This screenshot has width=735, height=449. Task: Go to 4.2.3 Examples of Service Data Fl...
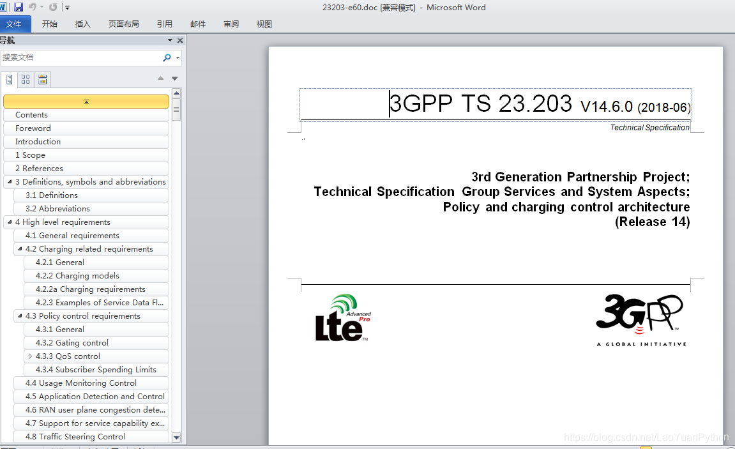coord(96,303)
